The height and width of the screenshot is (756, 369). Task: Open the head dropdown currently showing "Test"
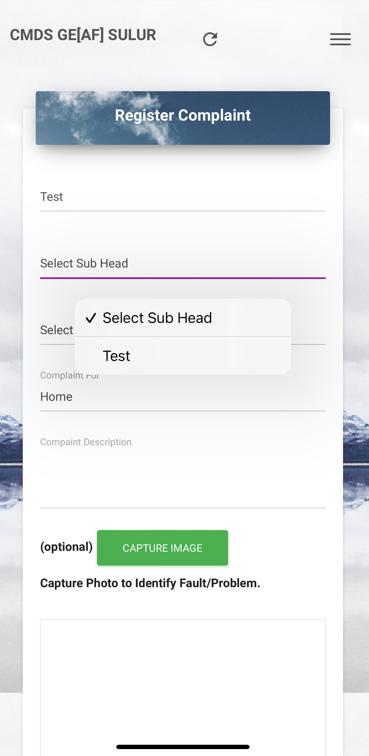182,197
